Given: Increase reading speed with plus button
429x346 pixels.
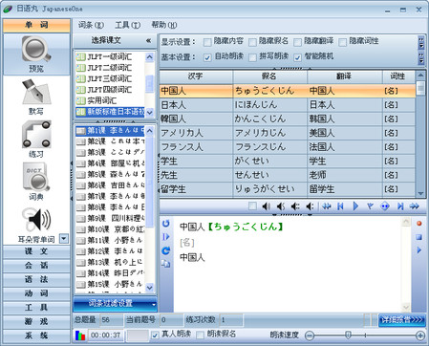Looking at the screenshot, I should point(420,335).
